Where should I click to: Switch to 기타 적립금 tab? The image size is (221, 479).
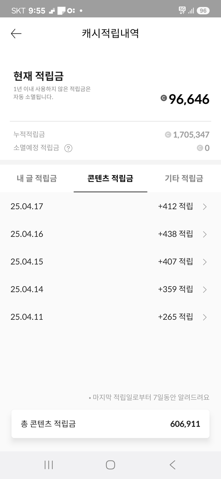pos(184,178)
